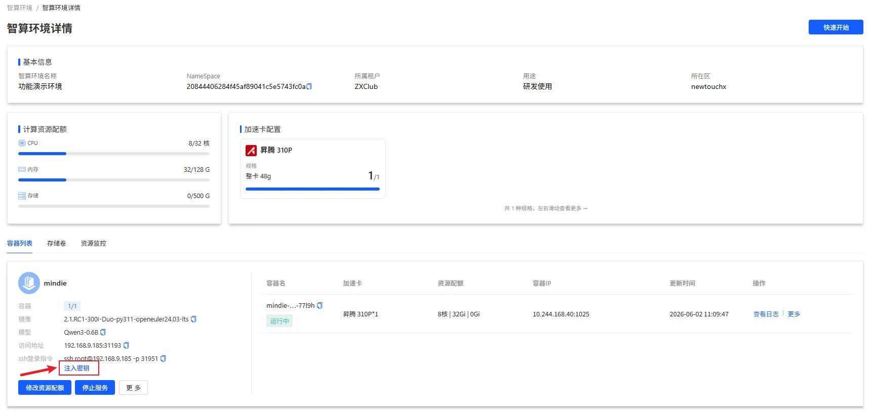Click the 容器名 column header

[276, 283]
